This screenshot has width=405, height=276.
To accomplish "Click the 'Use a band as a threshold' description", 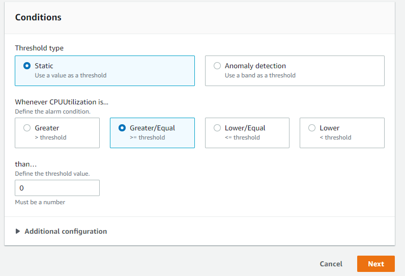I will (x=260, y=75).
